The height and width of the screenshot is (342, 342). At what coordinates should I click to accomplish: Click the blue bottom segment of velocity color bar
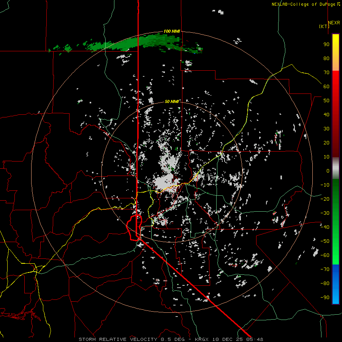(x=336, y=284)
